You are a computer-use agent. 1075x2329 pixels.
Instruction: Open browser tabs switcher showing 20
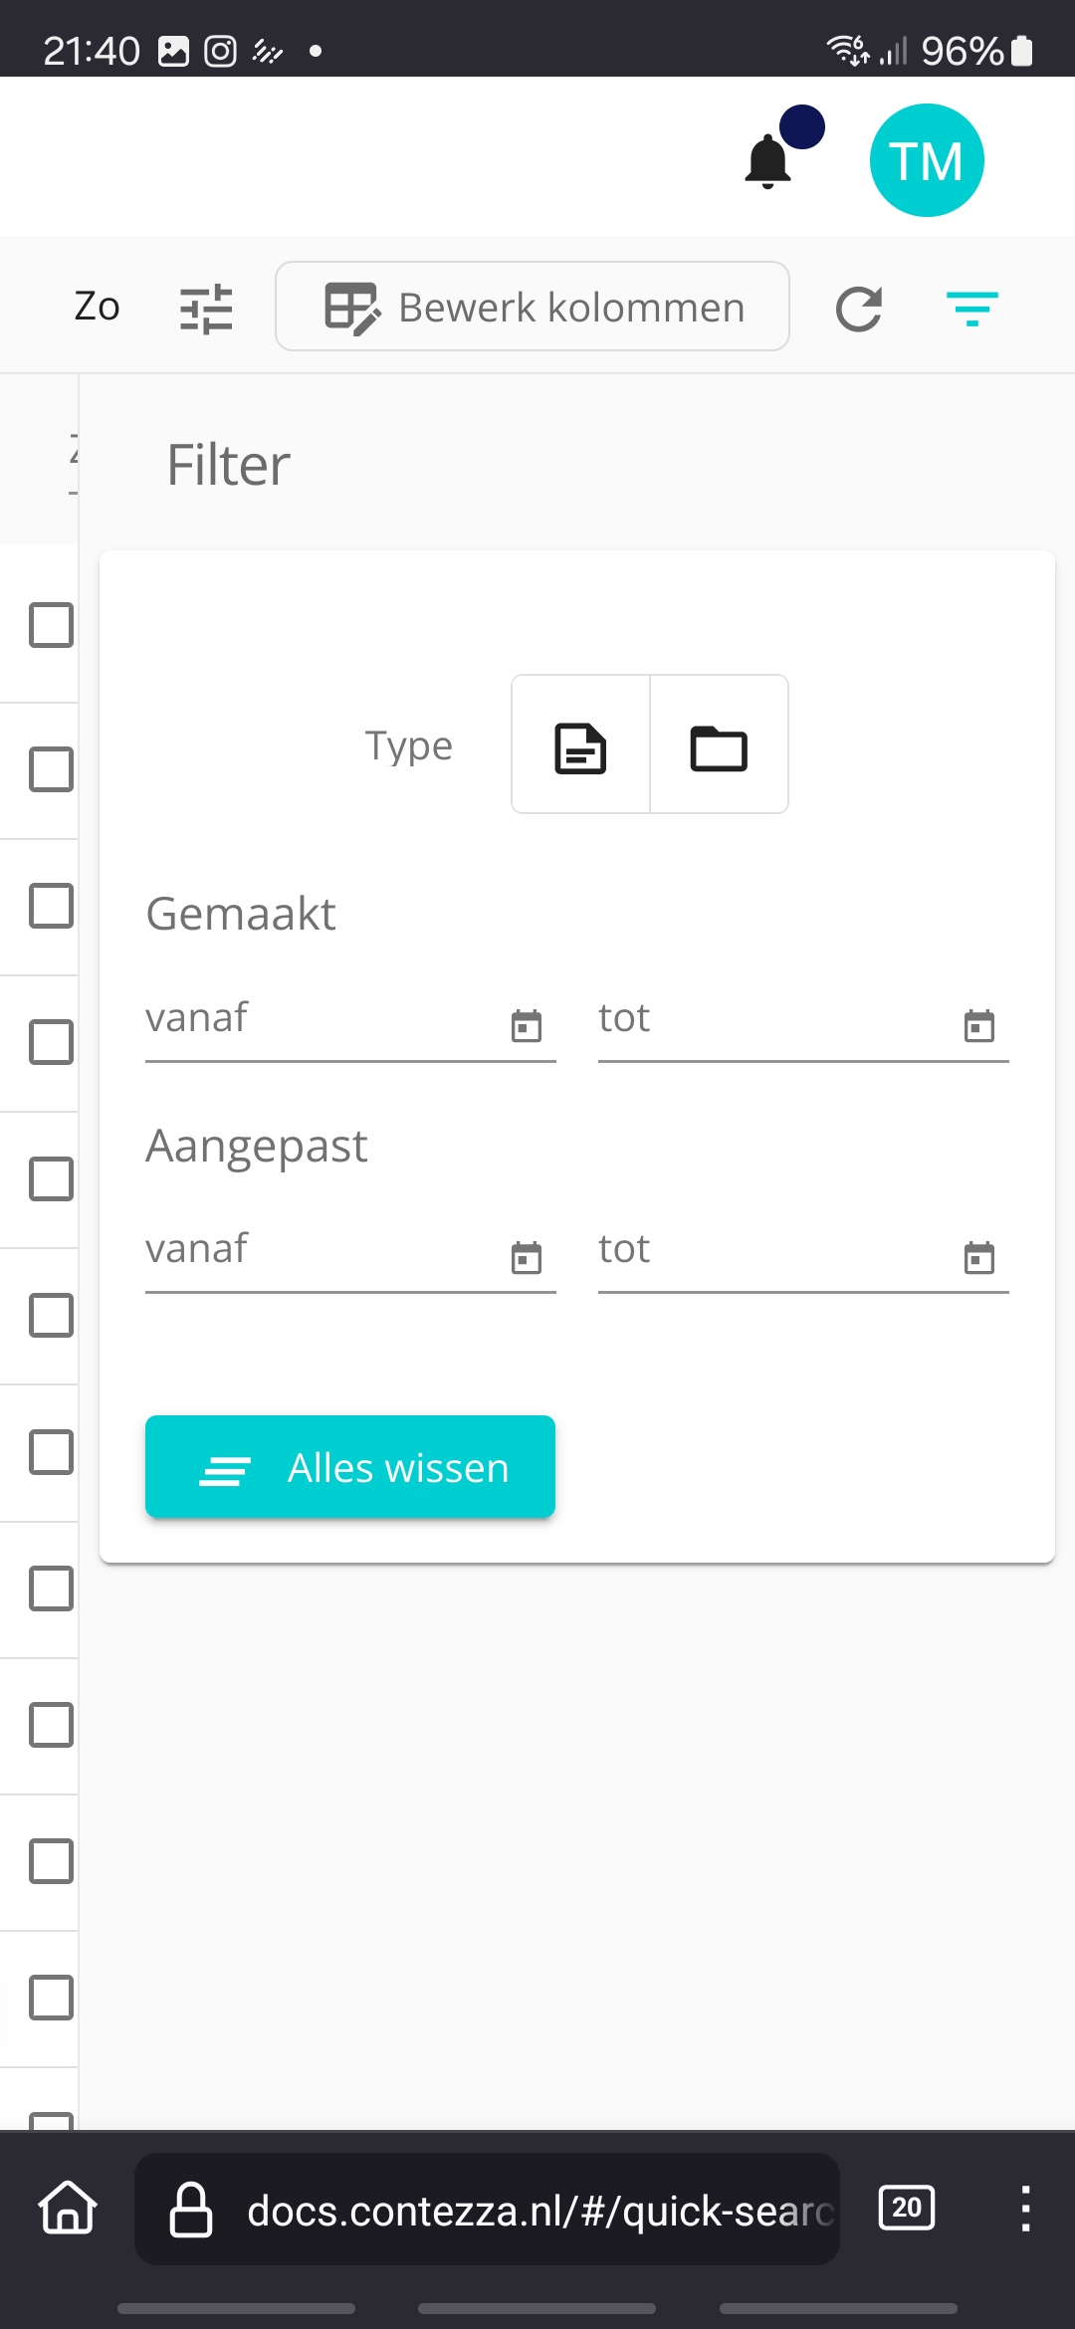[x=907, y=2208]
